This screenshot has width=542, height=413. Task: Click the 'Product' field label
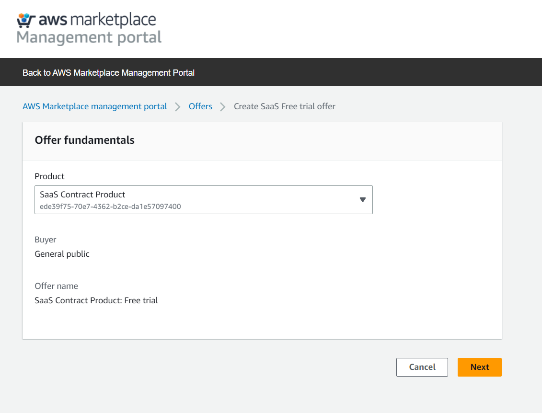tap(49, 176)
